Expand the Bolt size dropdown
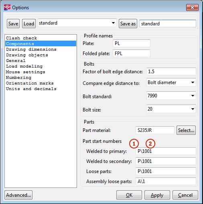 coord(171,109)
